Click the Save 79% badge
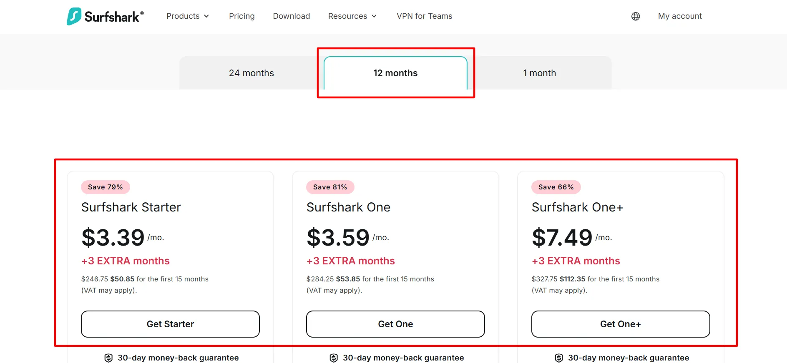 click(x=106, y=187)
